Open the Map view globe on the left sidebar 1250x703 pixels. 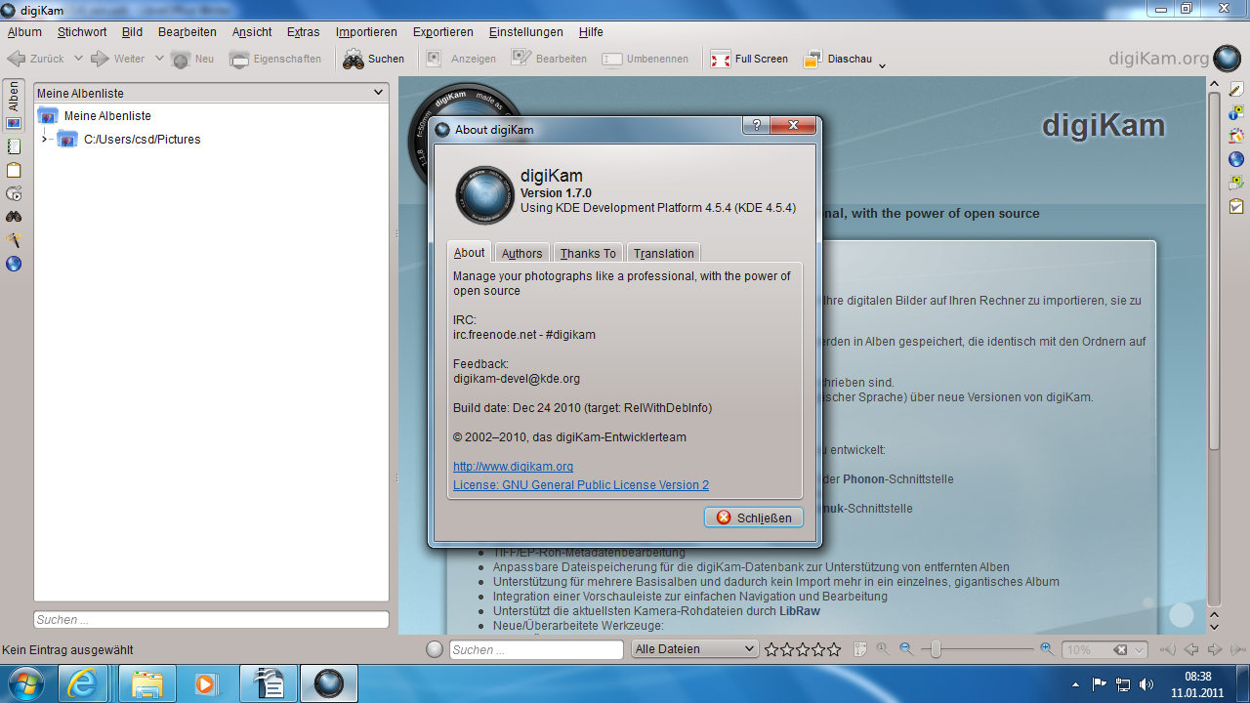[x=13, y=264]
